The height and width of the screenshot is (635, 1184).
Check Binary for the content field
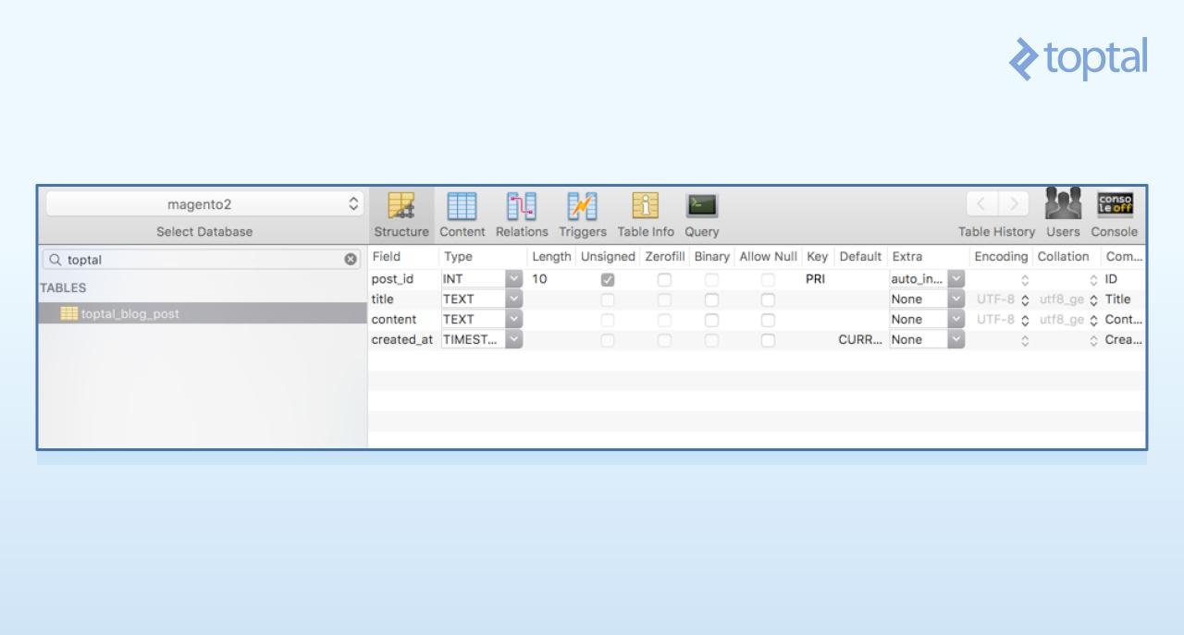pos(710,319)
